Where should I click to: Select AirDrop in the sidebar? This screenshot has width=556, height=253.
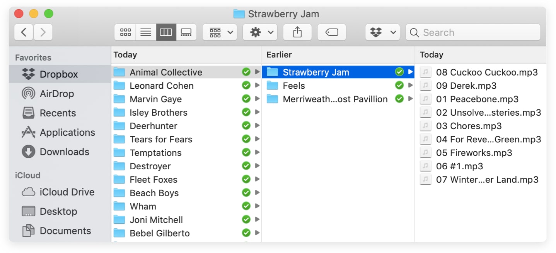pos(55,93)
